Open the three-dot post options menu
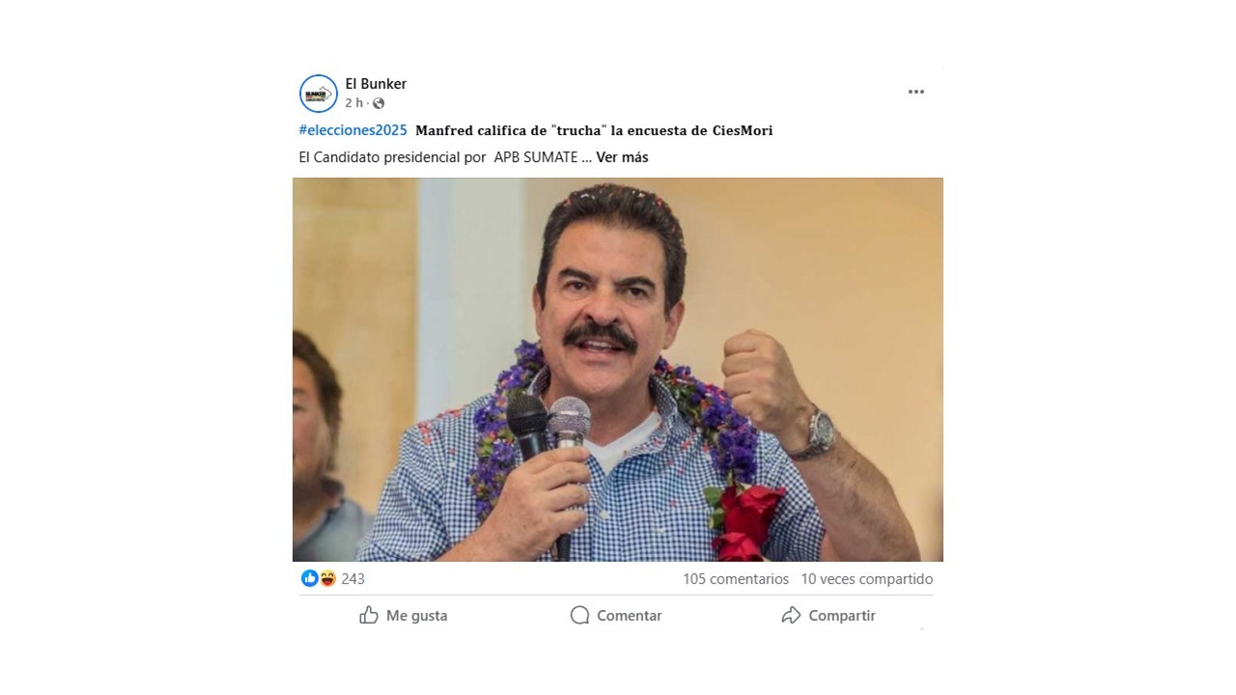Image resolution: width=1236 pixels, height=695 pixels. [x=916, y=92]
